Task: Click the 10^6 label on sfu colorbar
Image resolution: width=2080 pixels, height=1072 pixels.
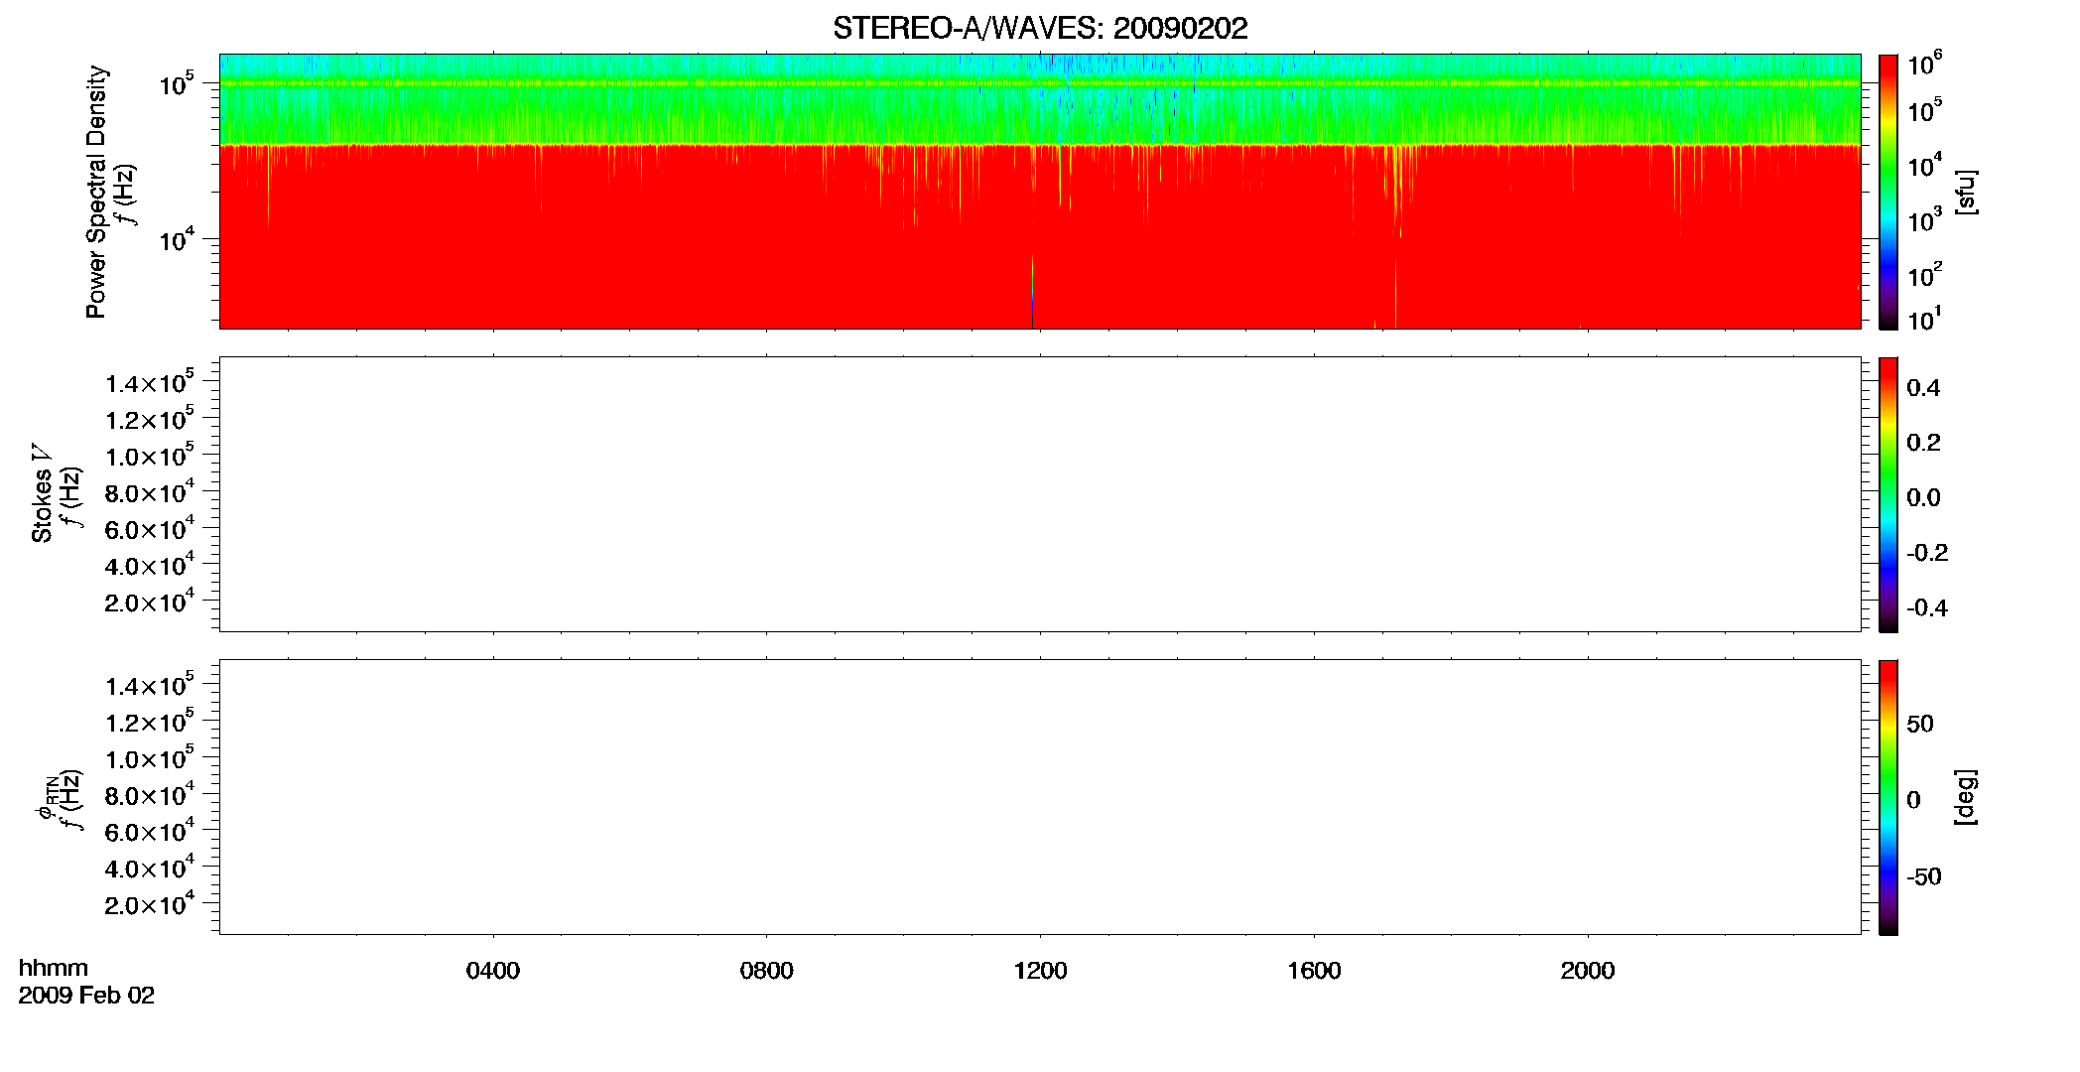Action: 1925,66
